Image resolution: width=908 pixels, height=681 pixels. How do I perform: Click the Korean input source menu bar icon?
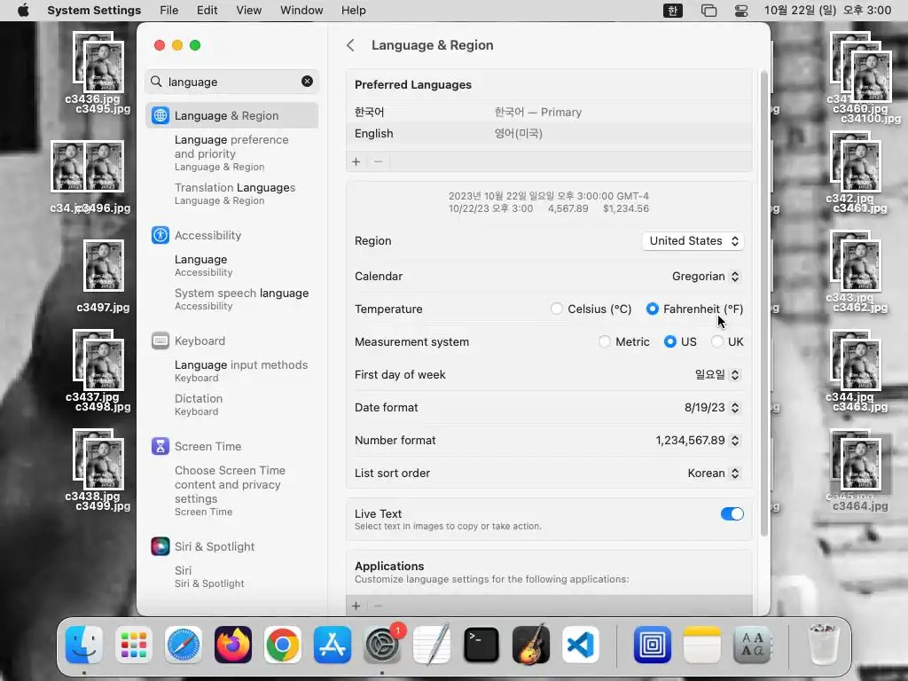click(672, 11)
